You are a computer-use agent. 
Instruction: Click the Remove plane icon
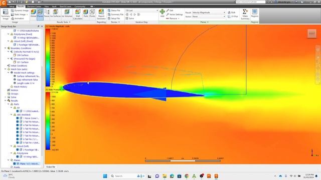168,18
